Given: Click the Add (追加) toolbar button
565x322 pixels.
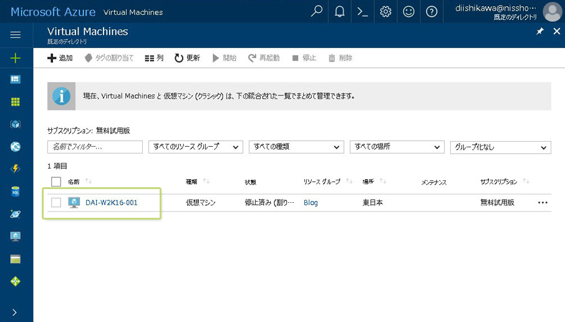Looking at the screenshot, I should click(60, 58).
